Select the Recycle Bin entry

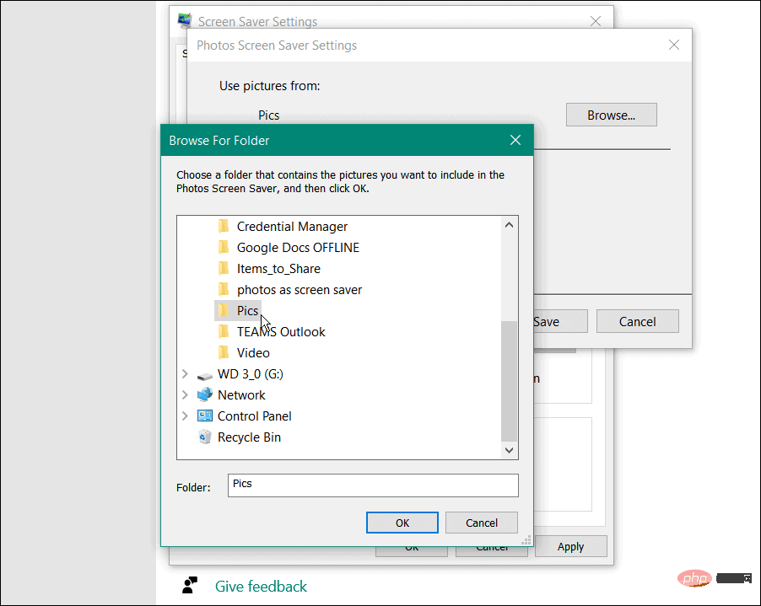tap(249, 437)
